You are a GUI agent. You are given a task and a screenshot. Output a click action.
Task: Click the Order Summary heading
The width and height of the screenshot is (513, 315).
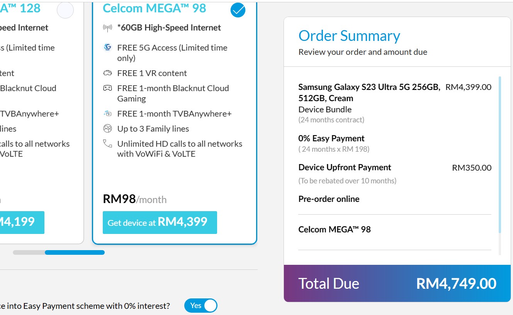pos(349,36)
